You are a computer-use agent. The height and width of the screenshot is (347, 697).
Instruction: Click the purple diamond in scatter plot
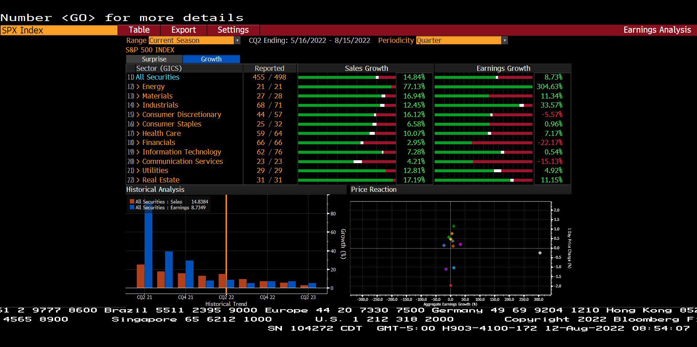[446, 269]
